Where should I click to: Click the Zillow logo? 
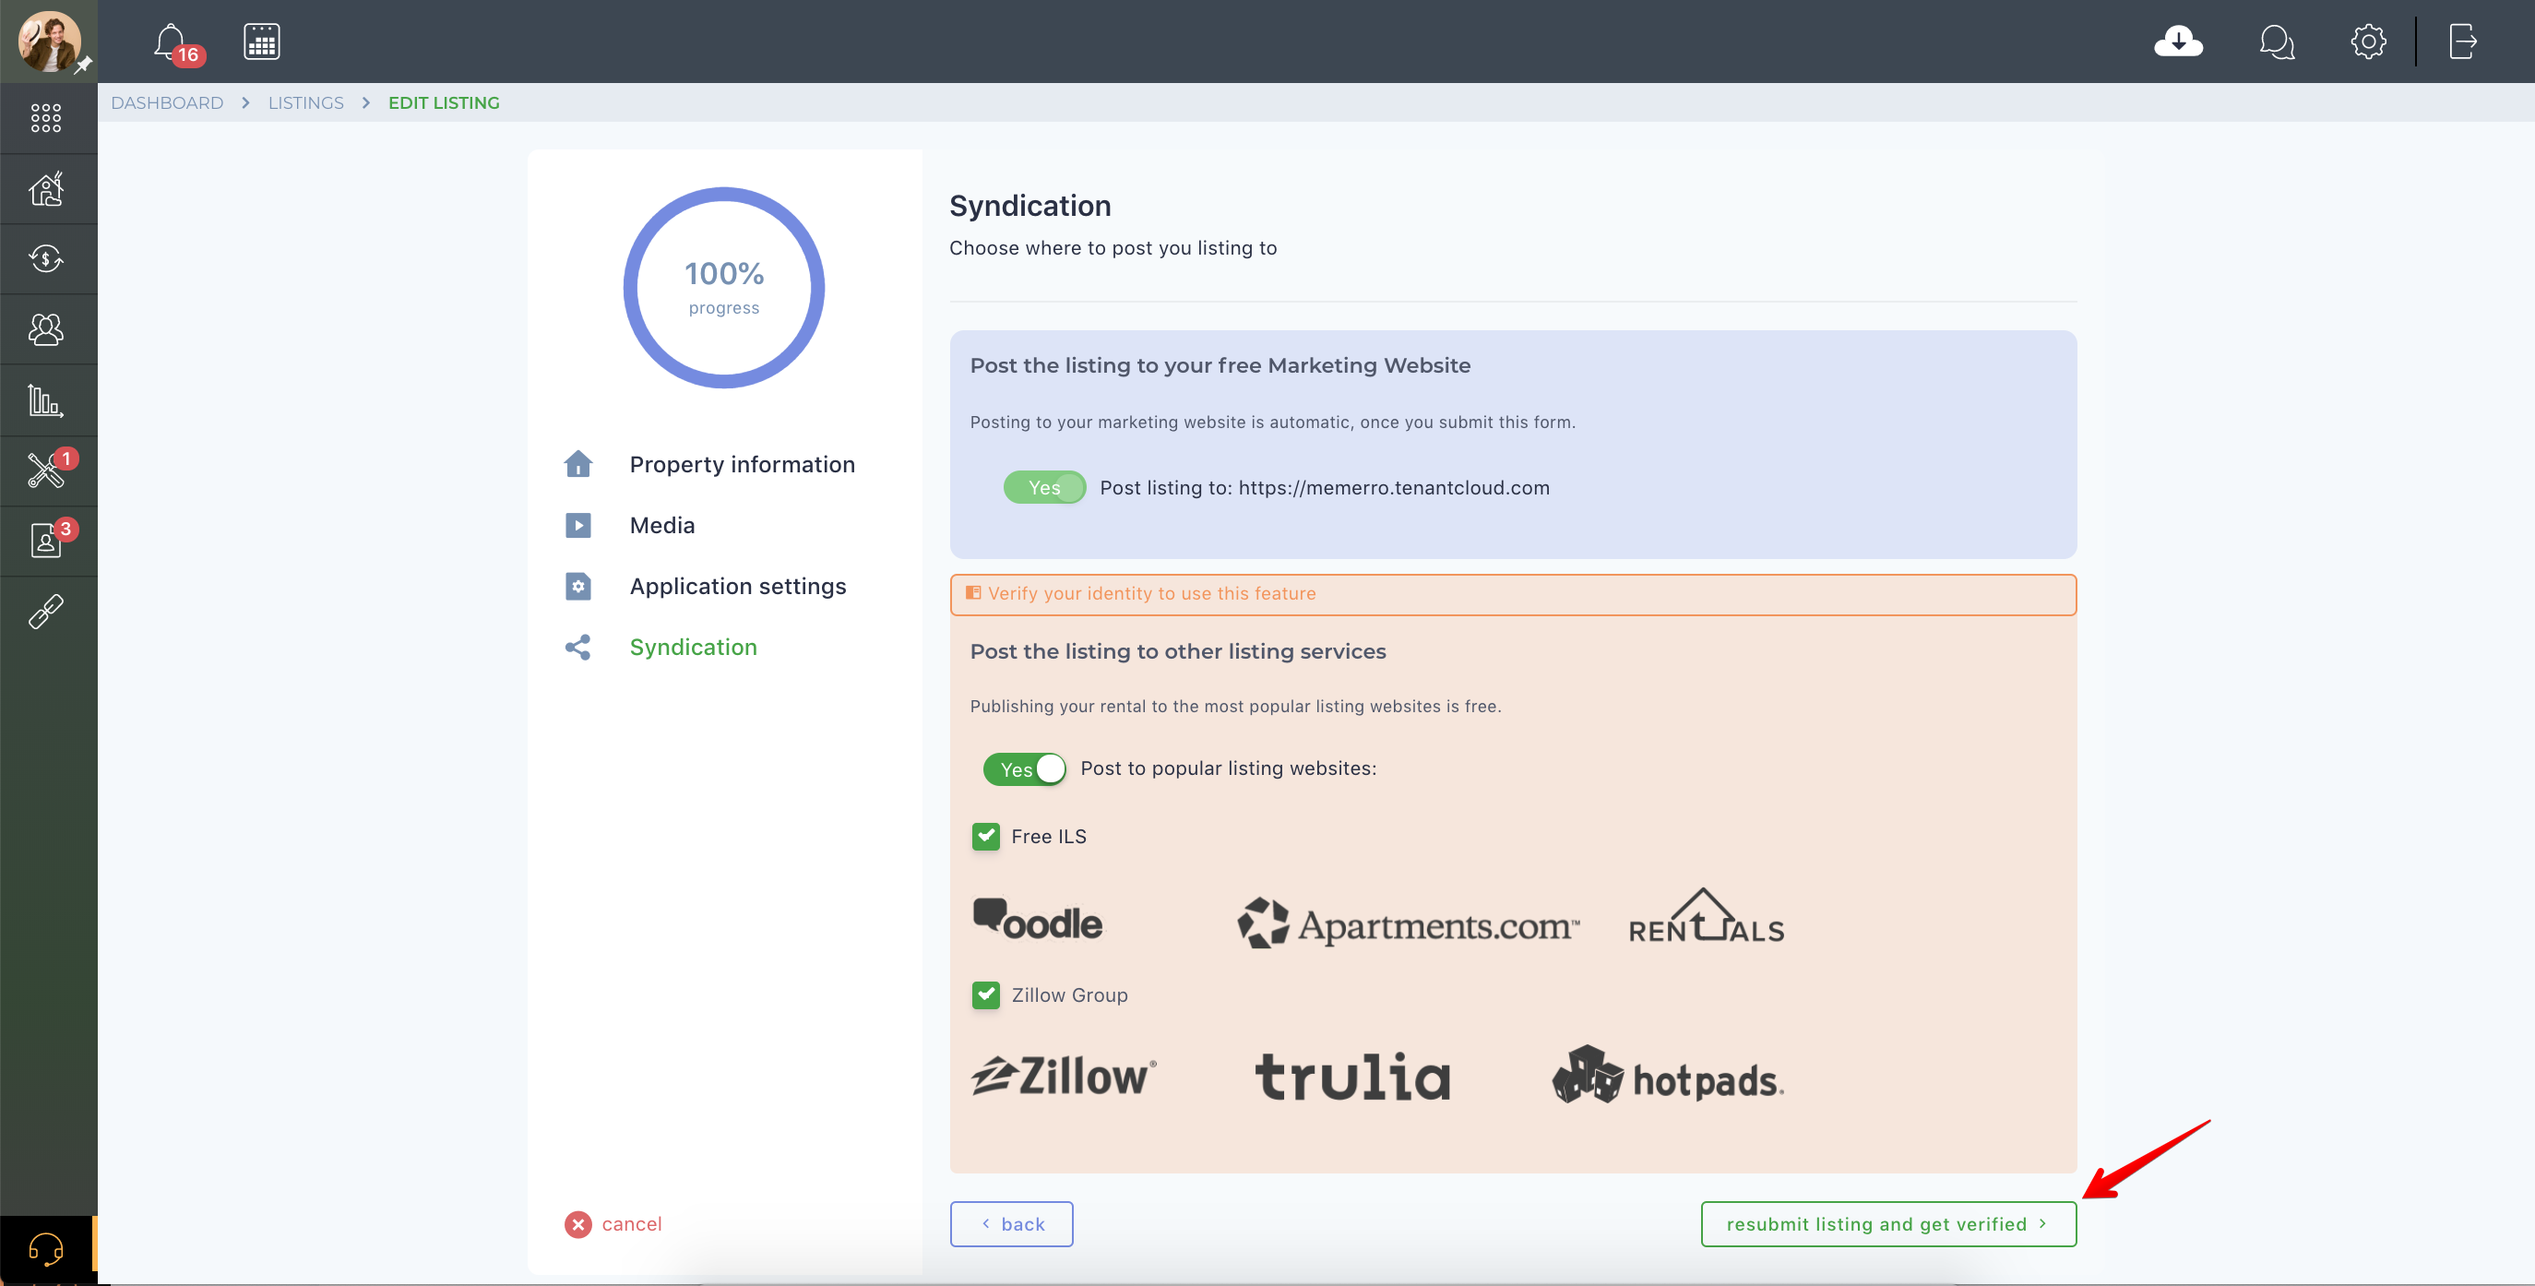[x=1064, y=1076]
